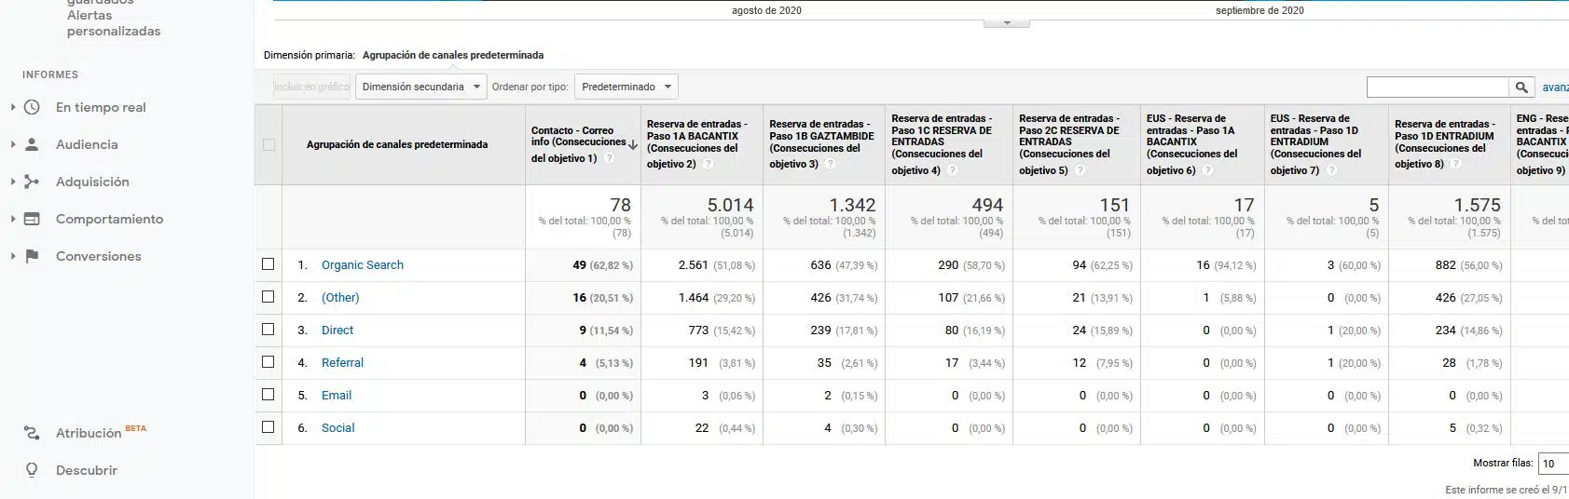Open the Social channel link
Screen dimensions: 1569x499
(x=337, y=427)
